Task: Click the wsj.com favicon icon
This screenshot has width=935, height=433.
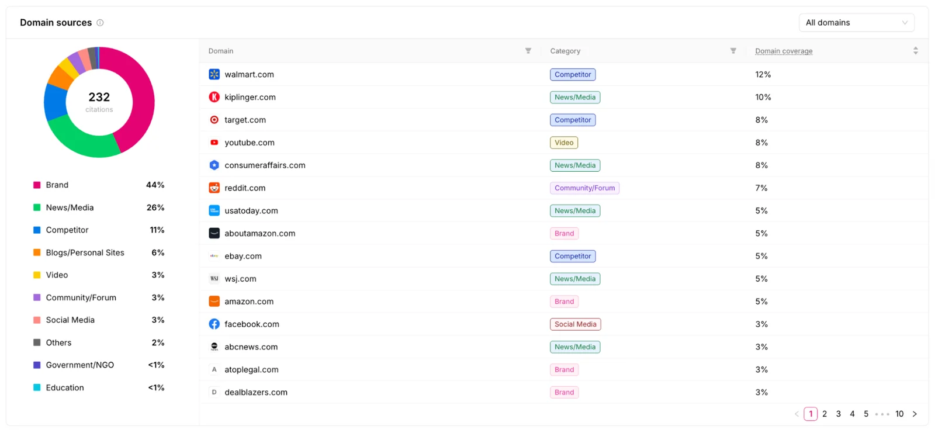Action: (214, 279)
